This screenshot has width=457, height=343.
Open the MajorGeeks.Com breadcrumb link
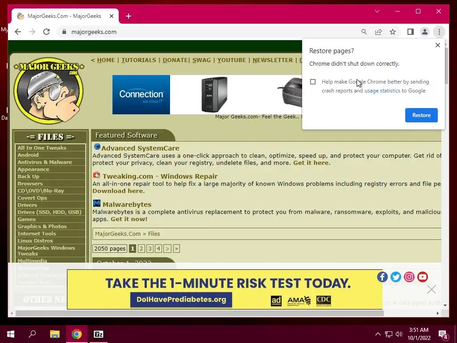[118, 234]
